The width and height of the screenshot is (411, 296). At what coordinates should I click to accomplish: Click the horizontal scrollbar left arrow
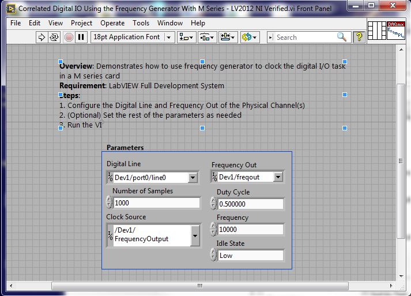point(11,286)
